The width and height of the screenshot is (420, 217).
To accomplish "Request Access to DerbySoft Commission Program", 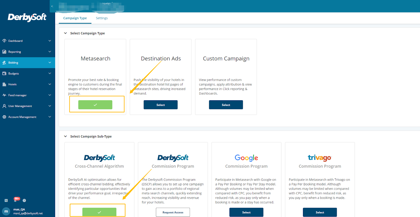I will click(173, 212).
